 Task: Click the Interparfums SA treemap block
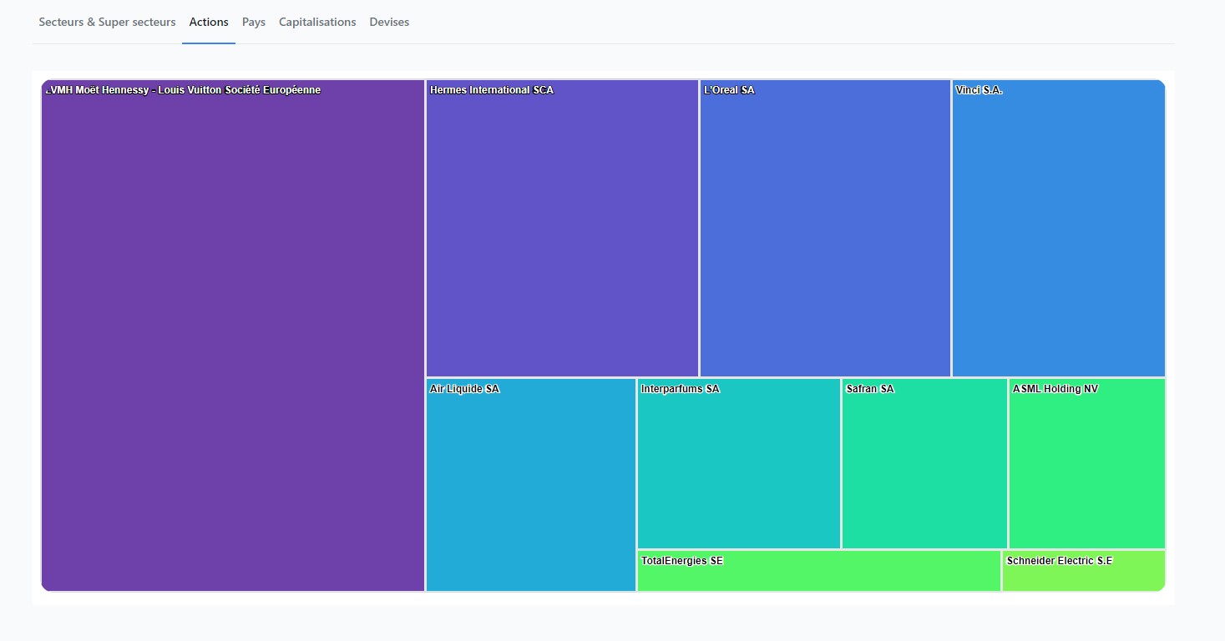[x=739, y=463]
